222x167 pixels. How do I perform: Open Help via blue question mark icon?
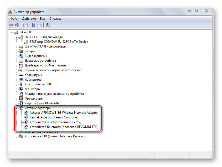tap(33, 25)
